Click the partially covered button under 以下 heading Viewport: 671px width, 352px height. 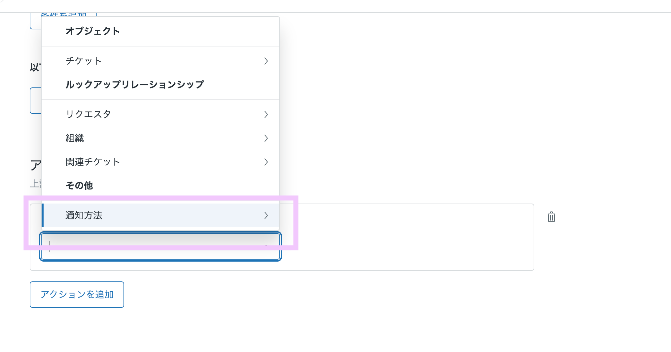(35, 101)
